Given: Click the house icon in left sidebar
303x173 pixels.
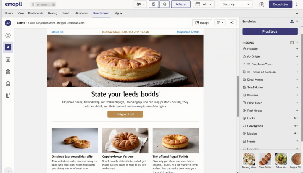Looking at the screenshot, I should click(x=8, y=83).
